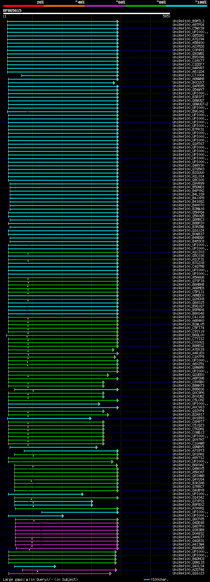The width and height of the screenshot is (210, 582).
Task: Click the UniRef100_A0CV63 label
Action: click(x=188, y=407)
